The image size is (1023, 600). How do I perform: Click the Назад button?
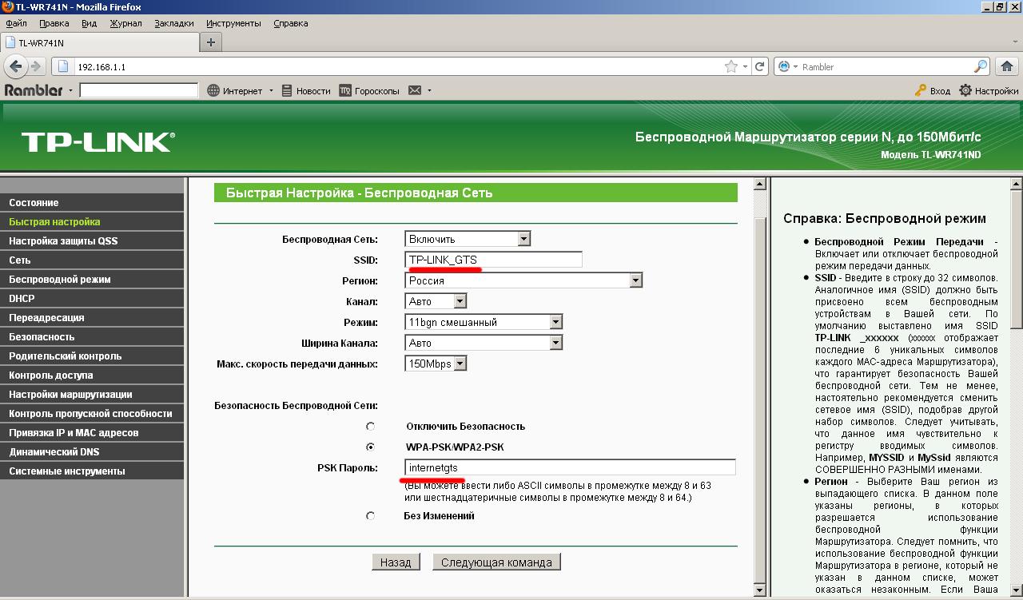pyautogui.click(x=396, y=562)
